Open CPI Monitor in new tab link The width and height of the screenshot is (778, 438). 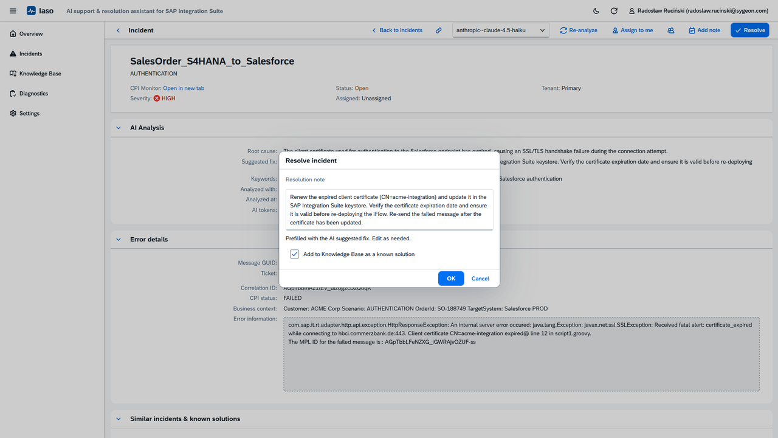[x=184, y=88]
